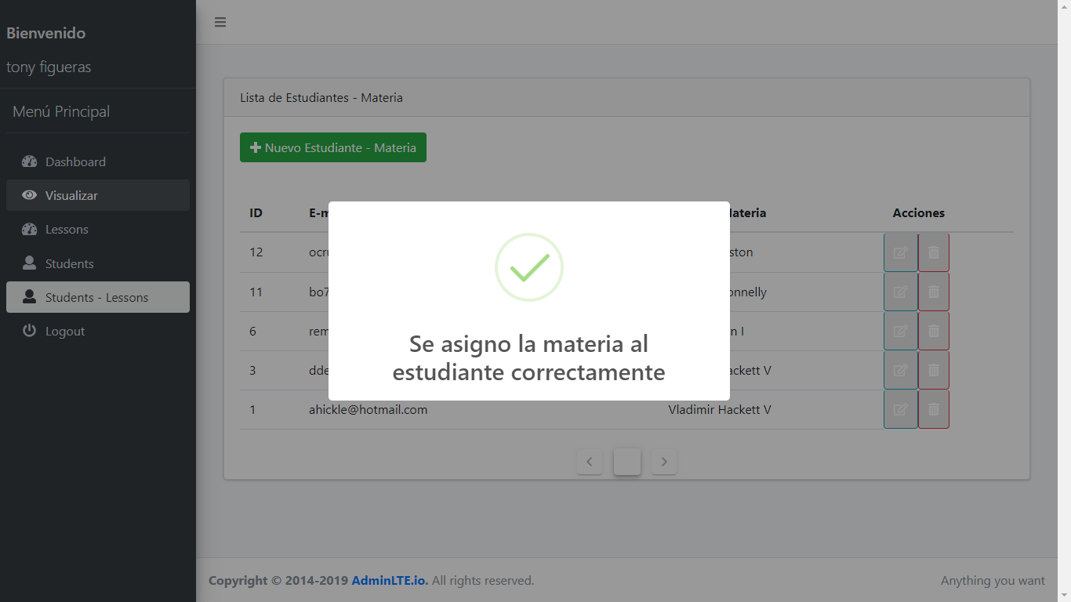Click the edit icon on row ID 3

pyautogui.click(x=901, y=369)
